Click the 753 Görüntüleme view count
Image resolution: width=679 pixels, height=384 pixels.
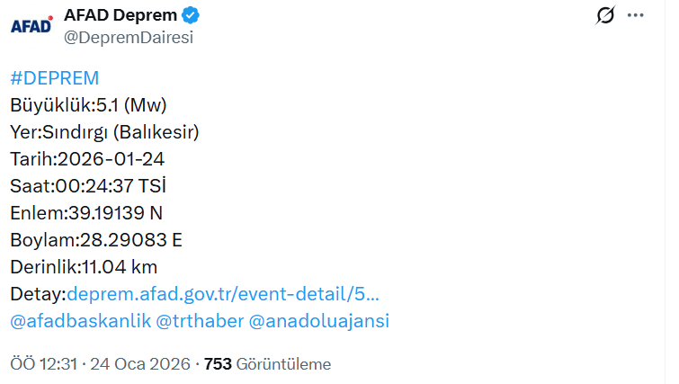pos(268,364)
